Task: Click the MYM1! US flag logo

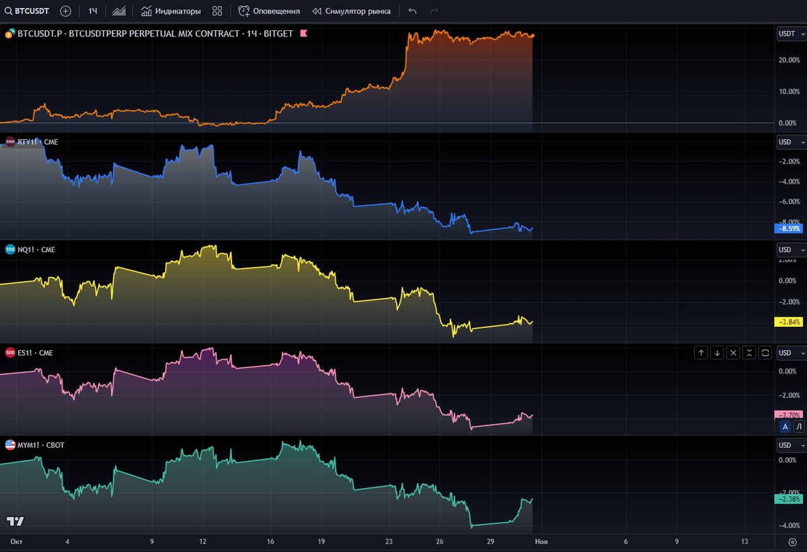Action: tap(10, 445)
